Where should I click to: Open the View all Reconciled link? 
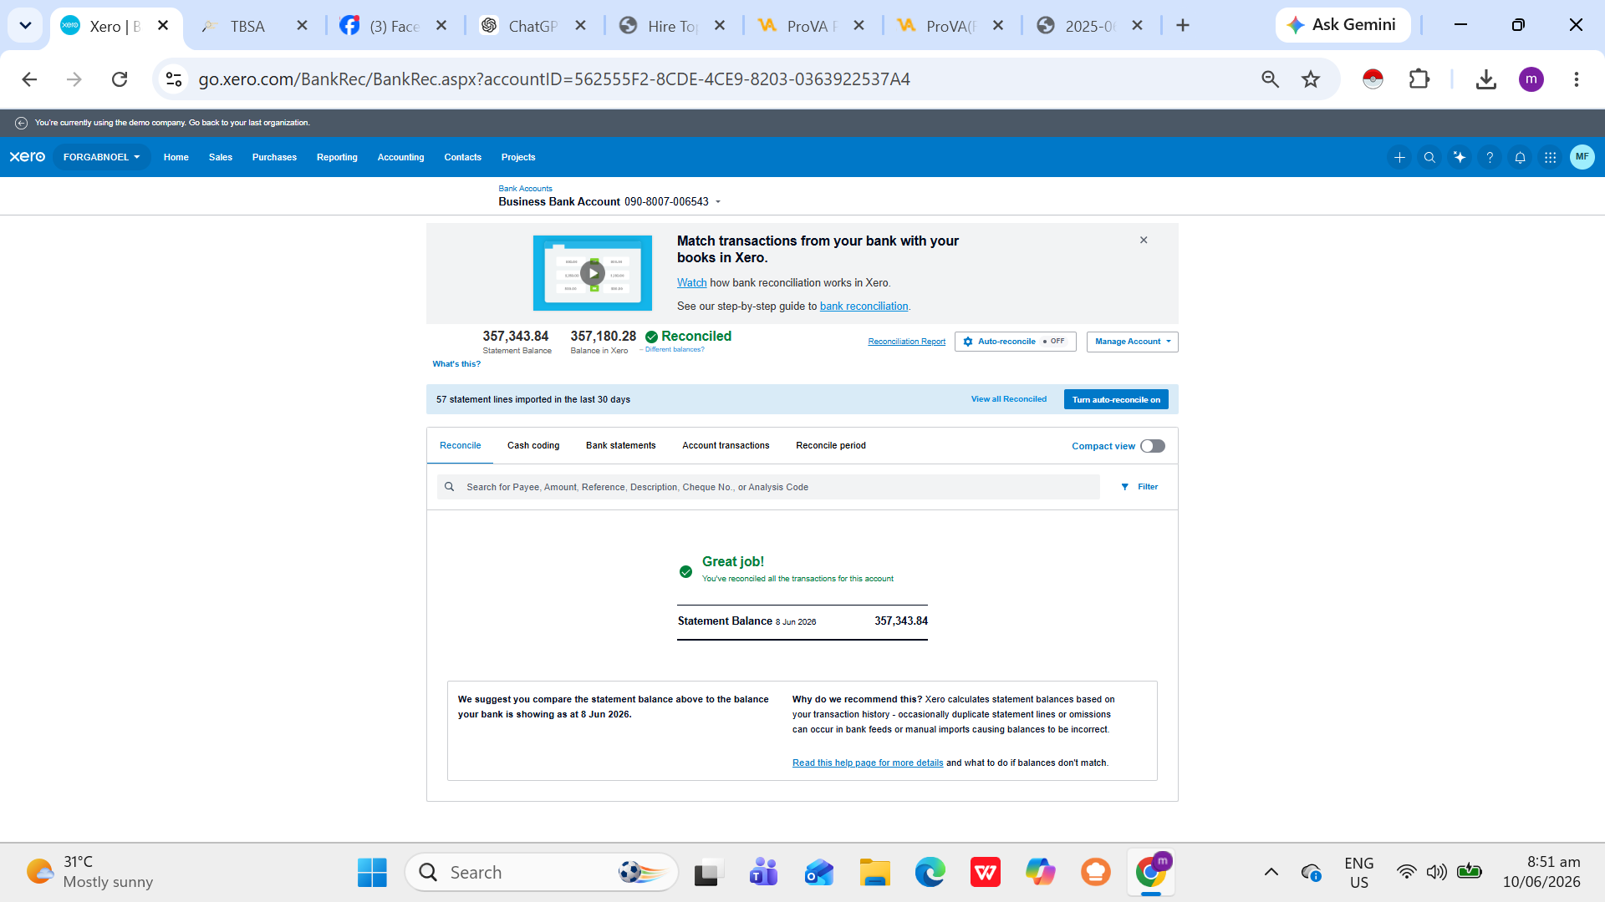pos(1008,399)
